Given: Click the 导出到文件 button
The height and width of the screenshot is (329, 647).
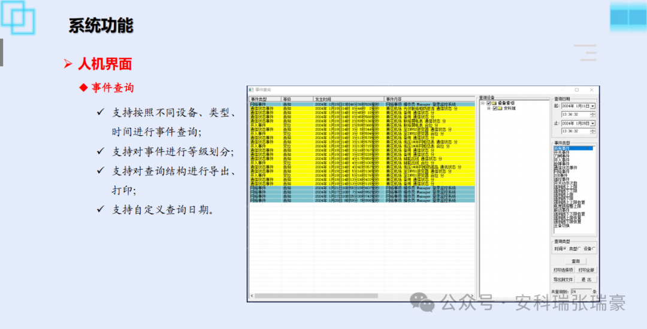Looking at the screenshot, I should pos(563,279).
